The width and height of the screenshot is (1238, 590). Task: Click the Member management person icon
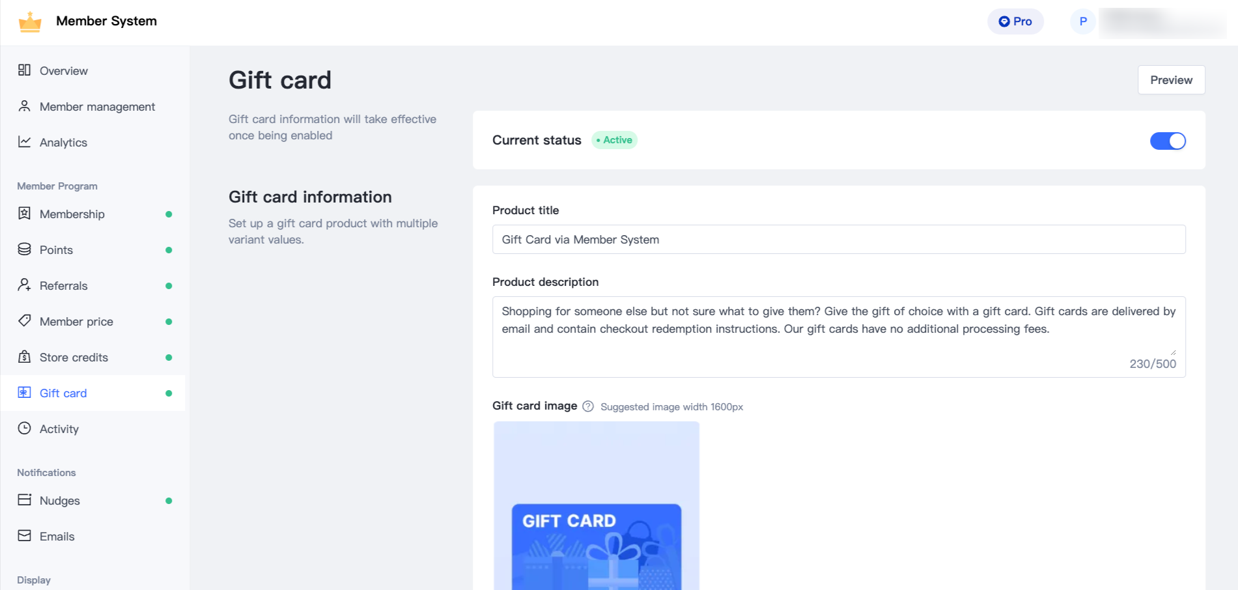(x=24, y=105)
